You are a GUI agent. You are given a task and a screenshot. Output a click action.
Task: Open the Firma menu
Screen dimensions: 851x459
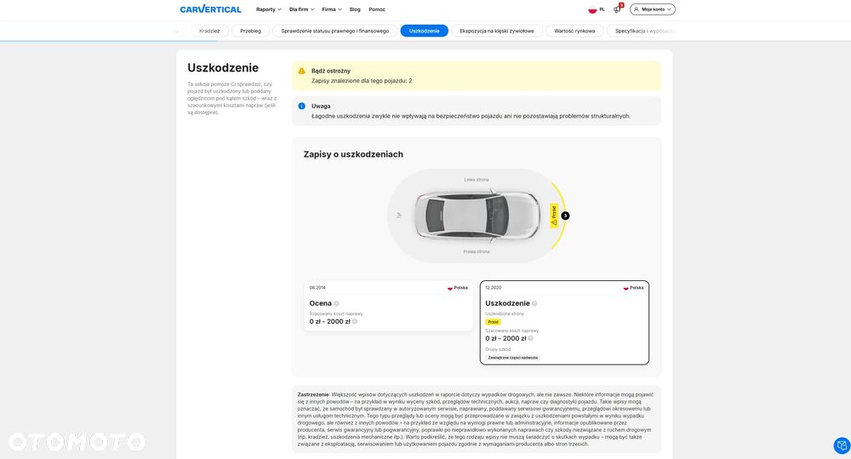[332, 9]
